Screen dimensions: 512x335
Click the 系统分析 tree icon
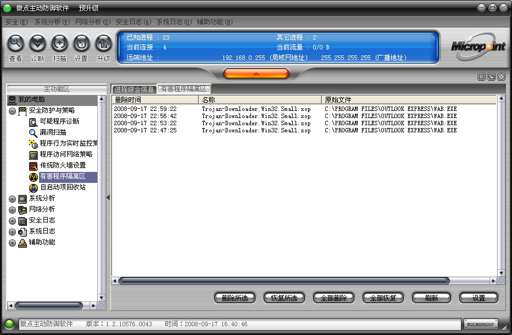click(23, 199)
